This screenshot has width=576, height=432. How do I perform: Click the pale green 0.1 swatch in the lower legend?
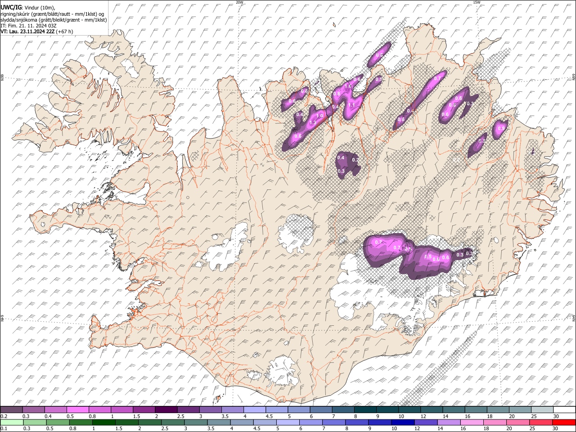pos(12,422)
